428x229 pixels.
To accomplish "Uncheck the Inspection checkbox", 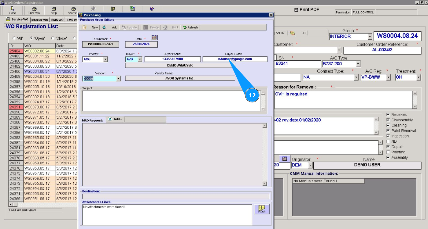I will pos(388,136).
